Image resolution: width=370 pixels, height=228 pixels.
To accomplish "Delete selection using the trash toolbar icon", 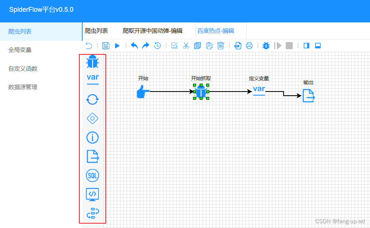I will click(221, 45).
